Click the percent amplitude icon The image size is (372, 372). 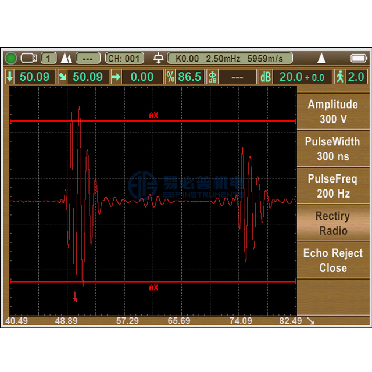coord(170,77)
